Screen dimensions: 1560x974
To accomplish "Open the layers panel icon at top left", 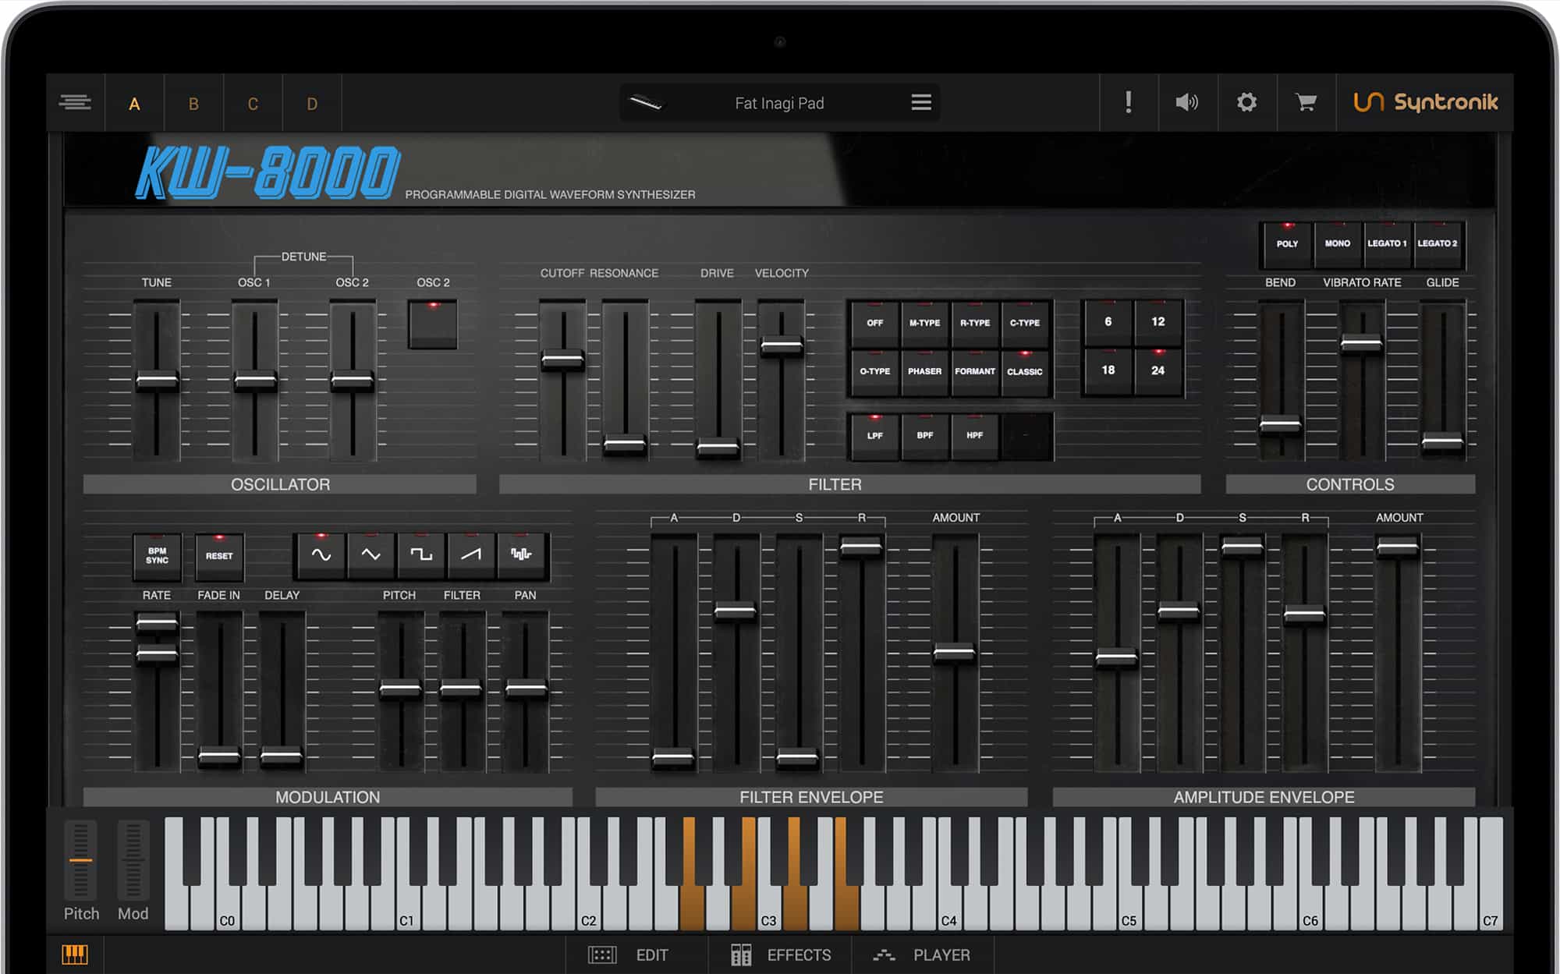I will click(x=75, y=102).
